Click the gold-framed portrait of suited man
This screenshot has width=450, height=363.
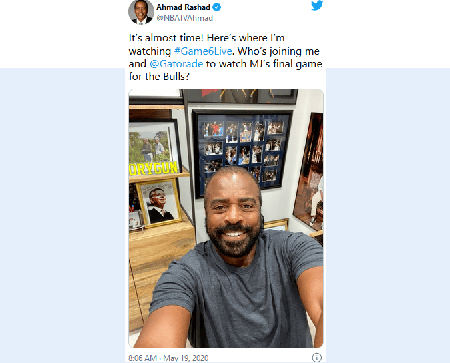coord(159,203)
